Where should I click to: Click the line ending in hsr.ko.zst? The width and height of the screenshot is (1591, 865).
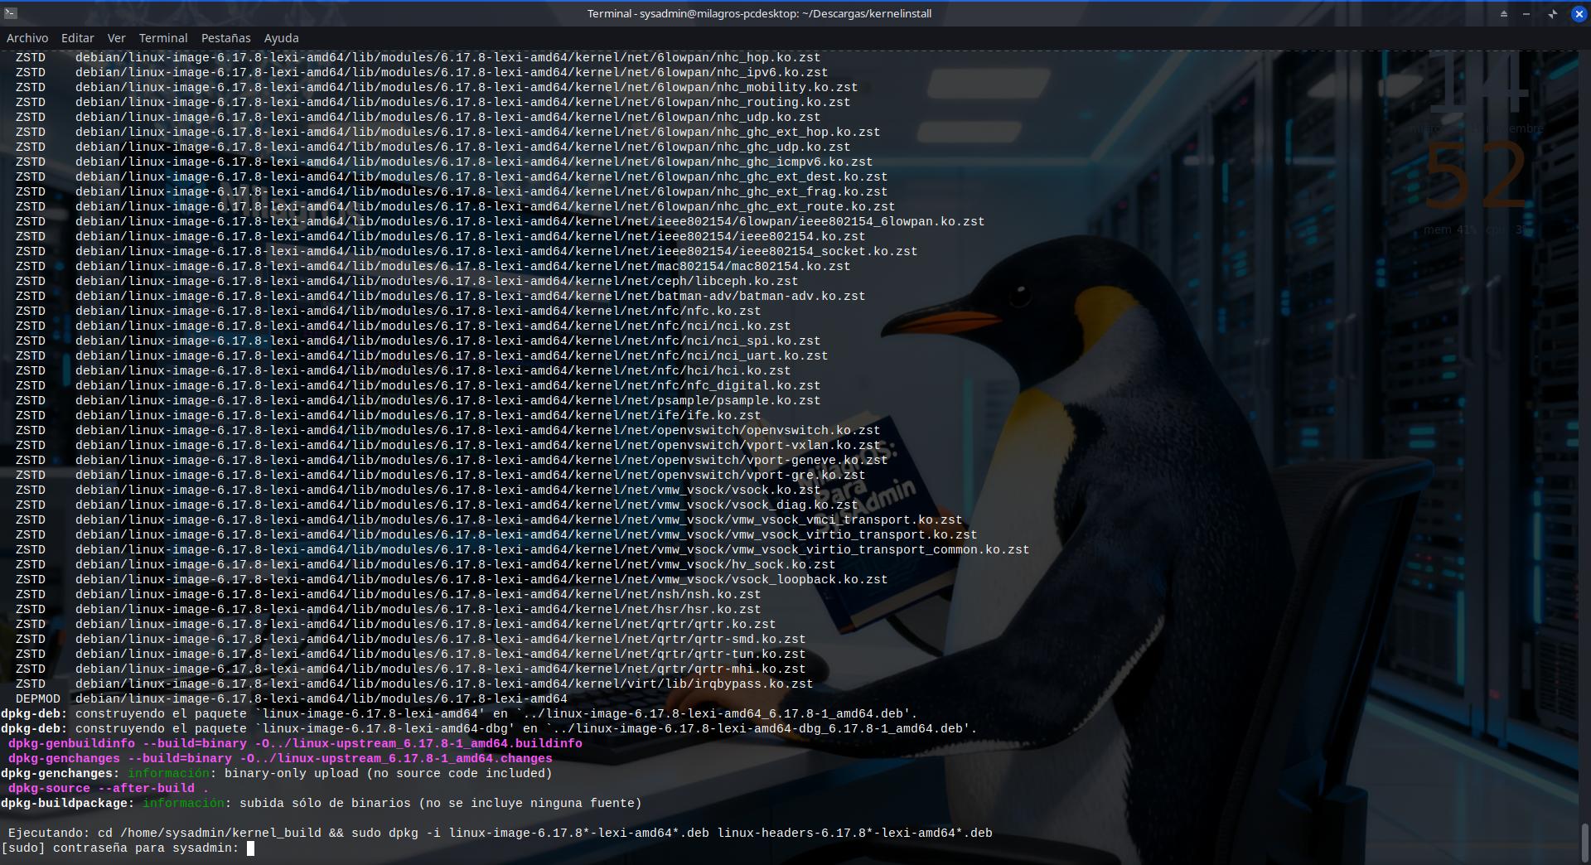388,609
